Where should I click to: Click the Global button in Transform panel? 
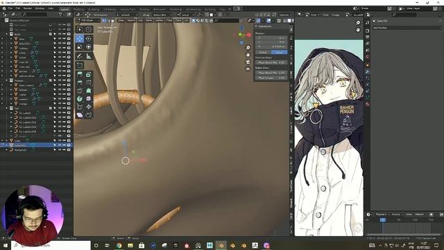coord(263,53)
